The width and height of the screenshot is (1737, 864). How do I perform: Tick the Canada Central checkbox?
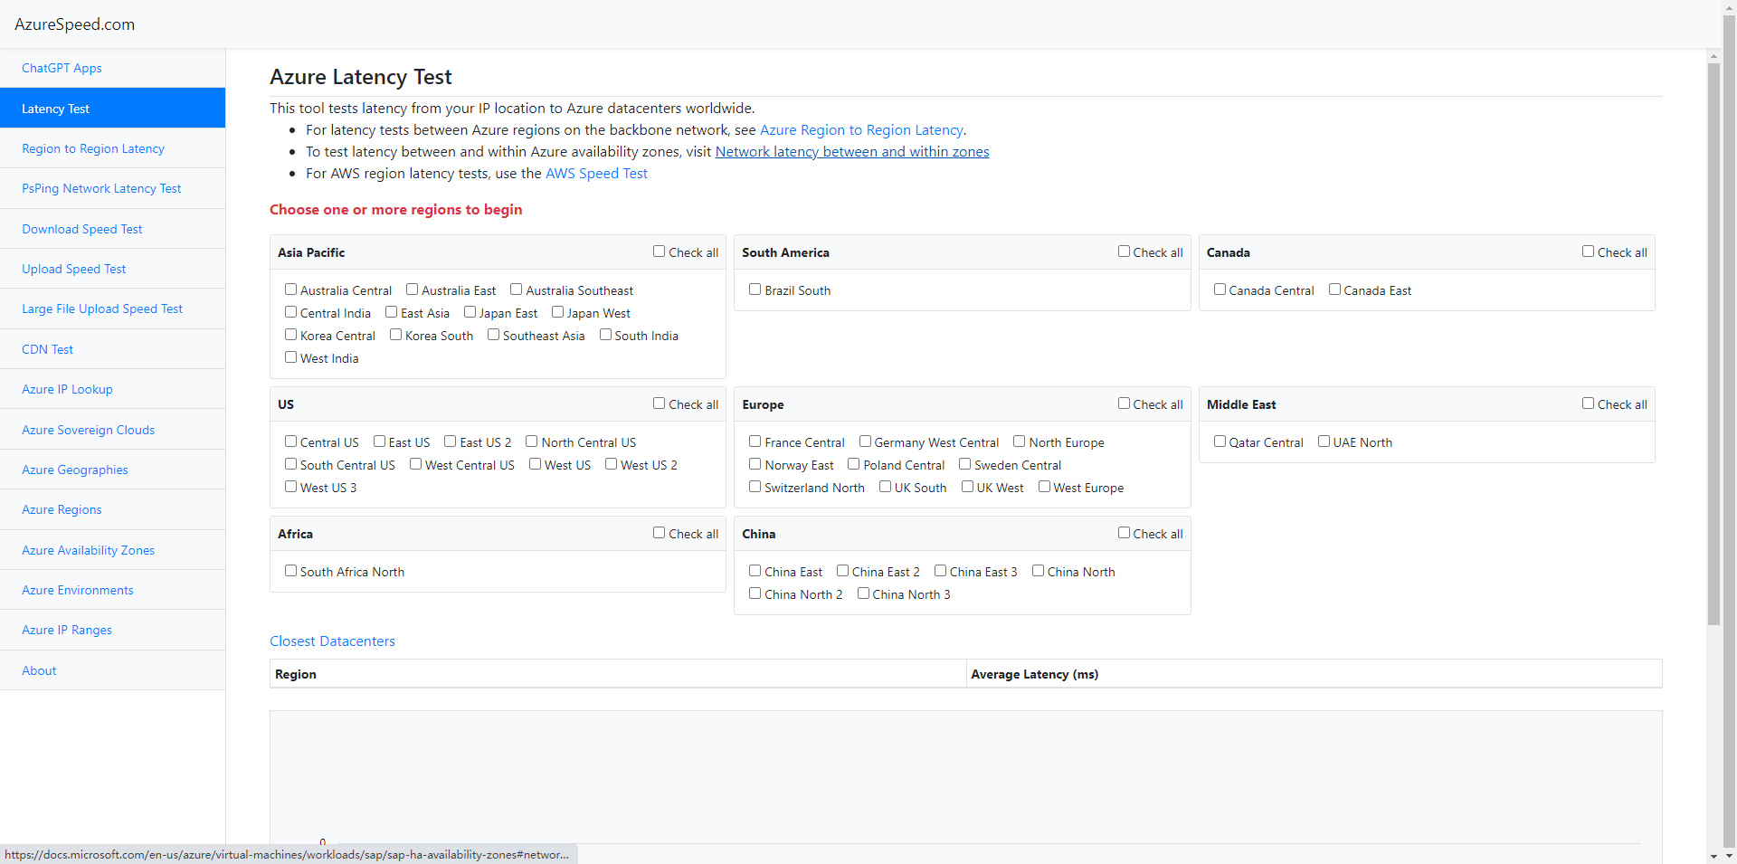[1220, 290]
